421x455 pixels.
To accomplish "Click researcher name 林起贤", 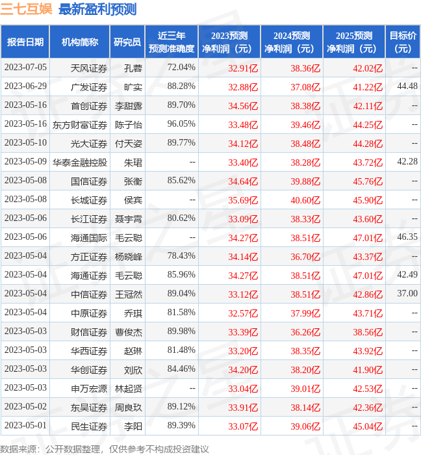I will [x=129, y=389].
